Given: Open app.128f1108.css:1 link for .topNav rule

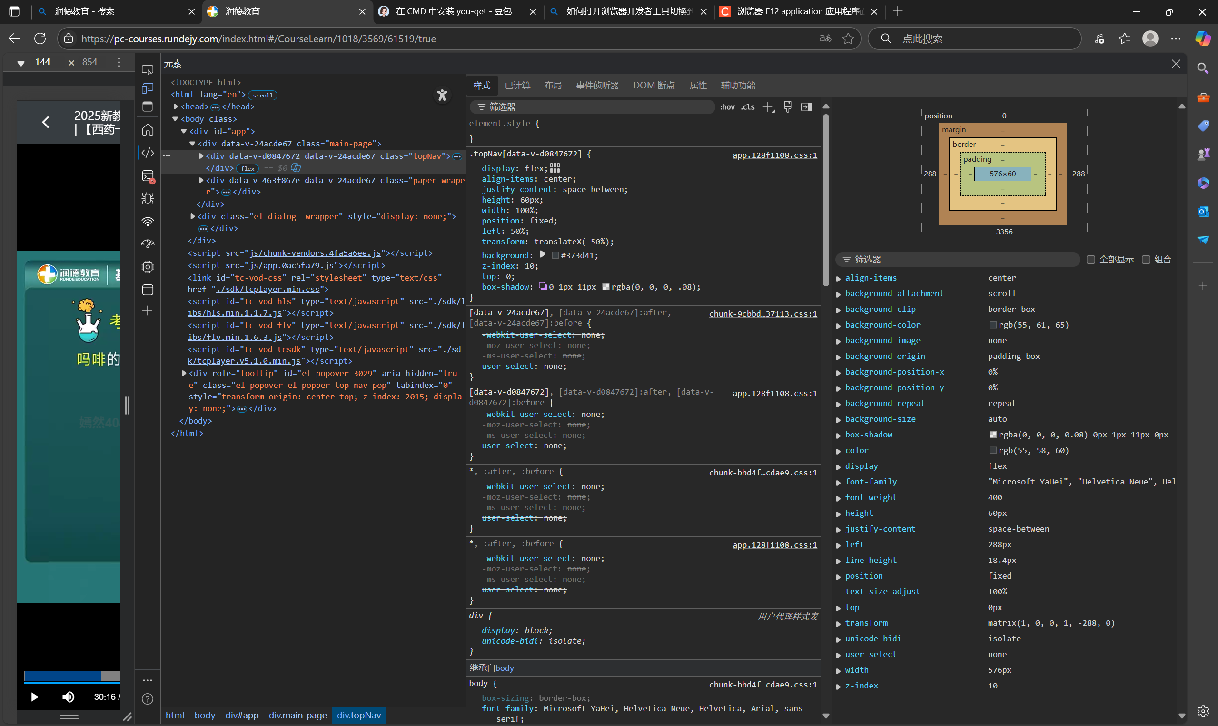Looking at the screenshot, I should pos(774,155).
